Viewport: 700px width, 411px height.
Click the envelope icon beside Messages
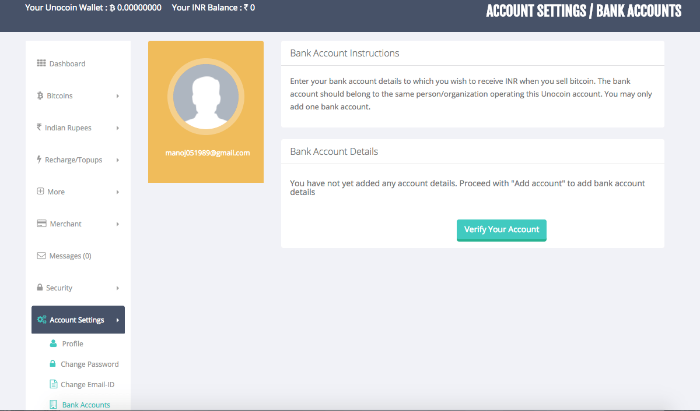tap(41, 256)
